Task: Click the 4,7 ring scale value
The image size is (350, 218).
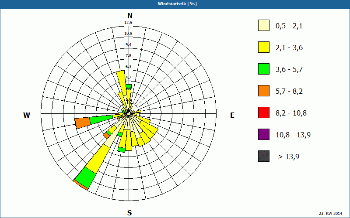Action: [x=128, y=78]
